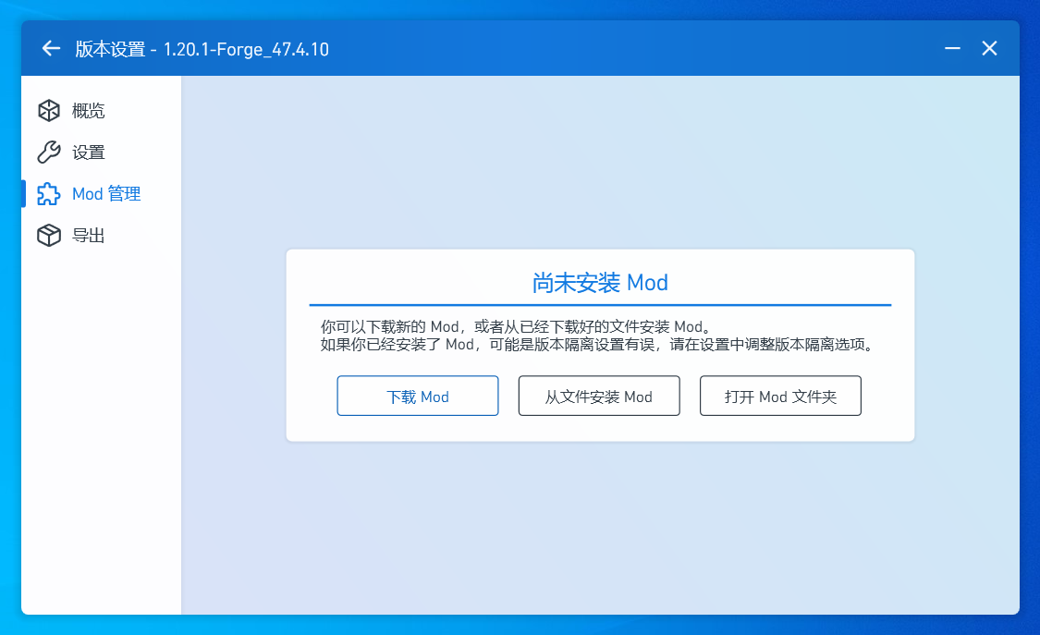Click the 概览 cube icon
Viewport: 1040px width, 635px height.
(48, 111)
